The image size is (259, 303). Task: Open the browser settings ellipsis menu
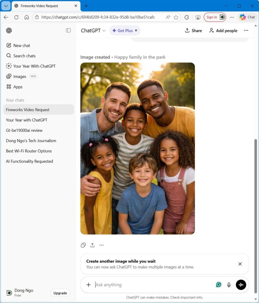click(232, 17)
